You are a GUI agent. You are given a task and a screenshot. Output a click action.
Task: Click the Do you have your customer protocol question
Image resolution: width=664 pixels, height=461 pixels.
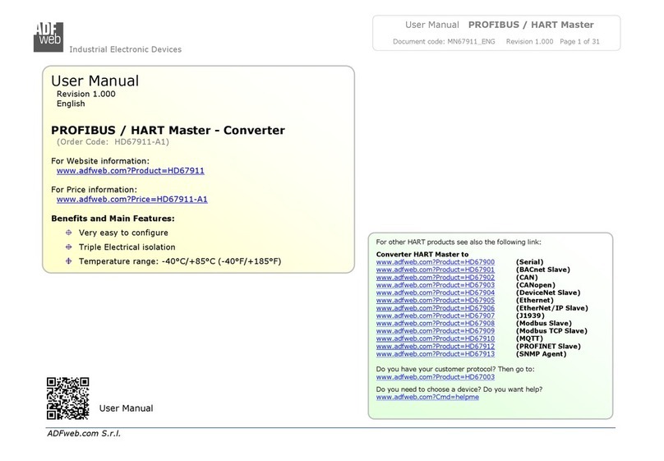tap(455, 369)
